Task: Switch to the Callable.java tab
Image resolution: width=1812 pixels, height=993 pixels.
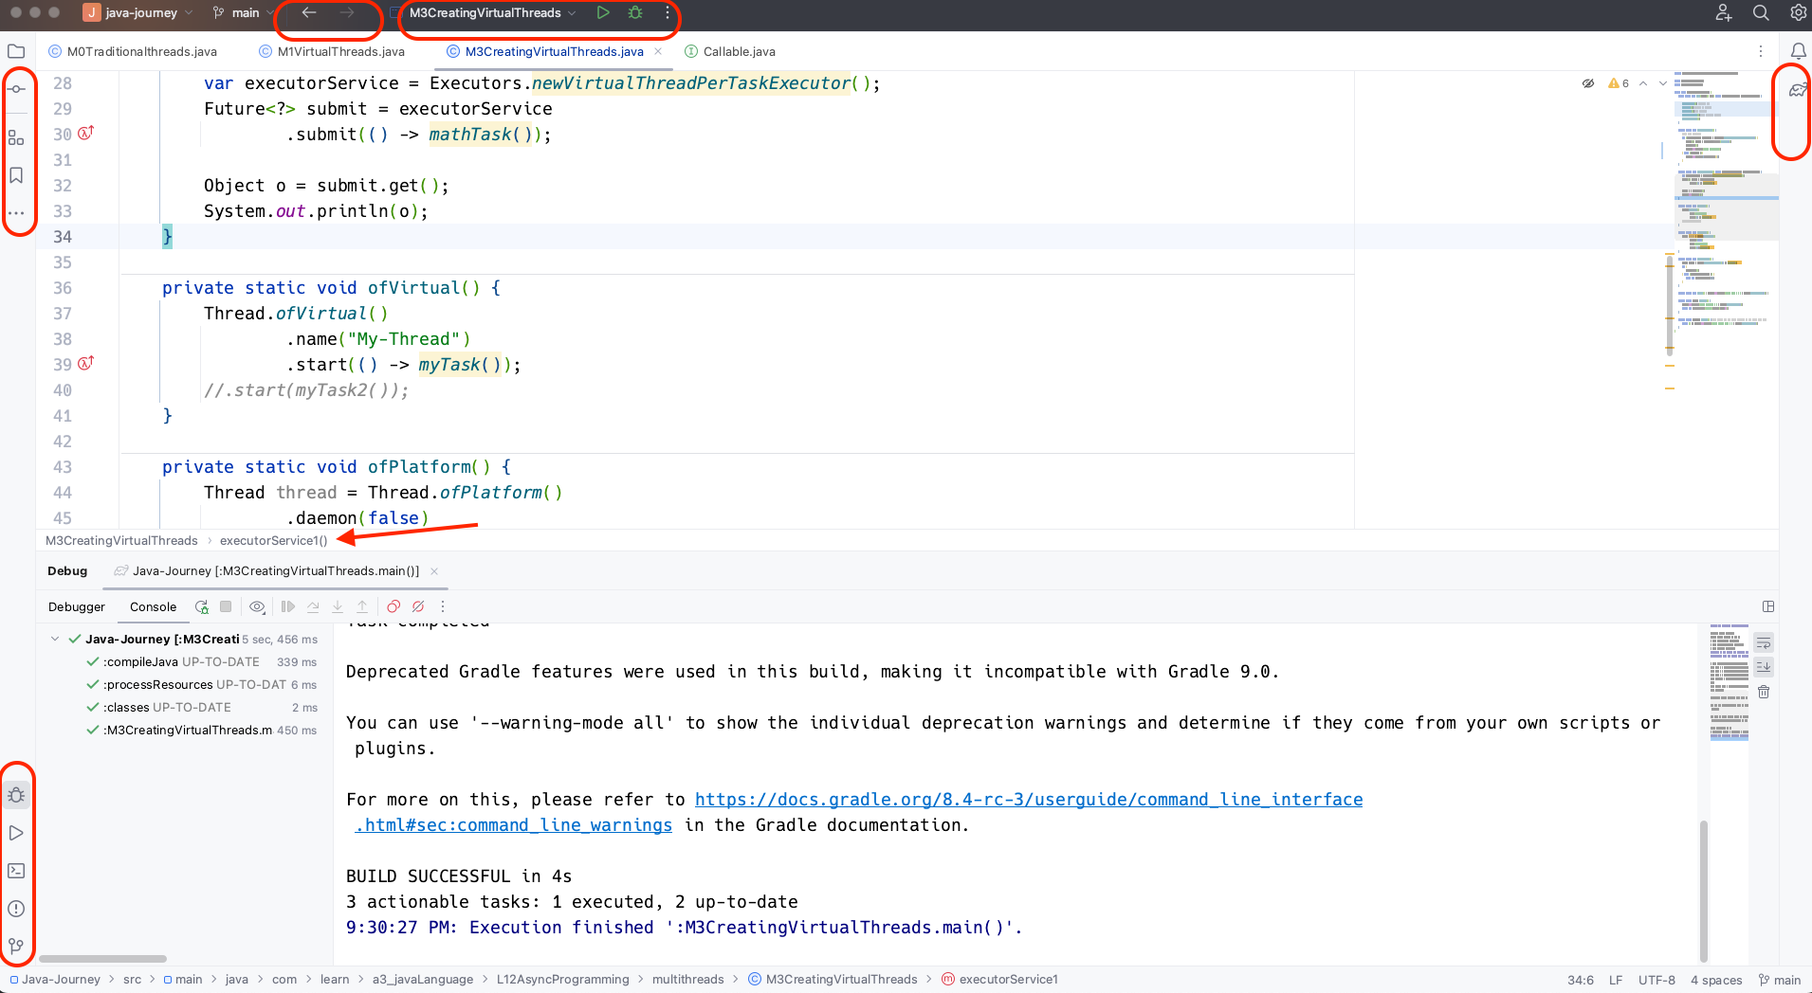Action: (x=738, y=51)
